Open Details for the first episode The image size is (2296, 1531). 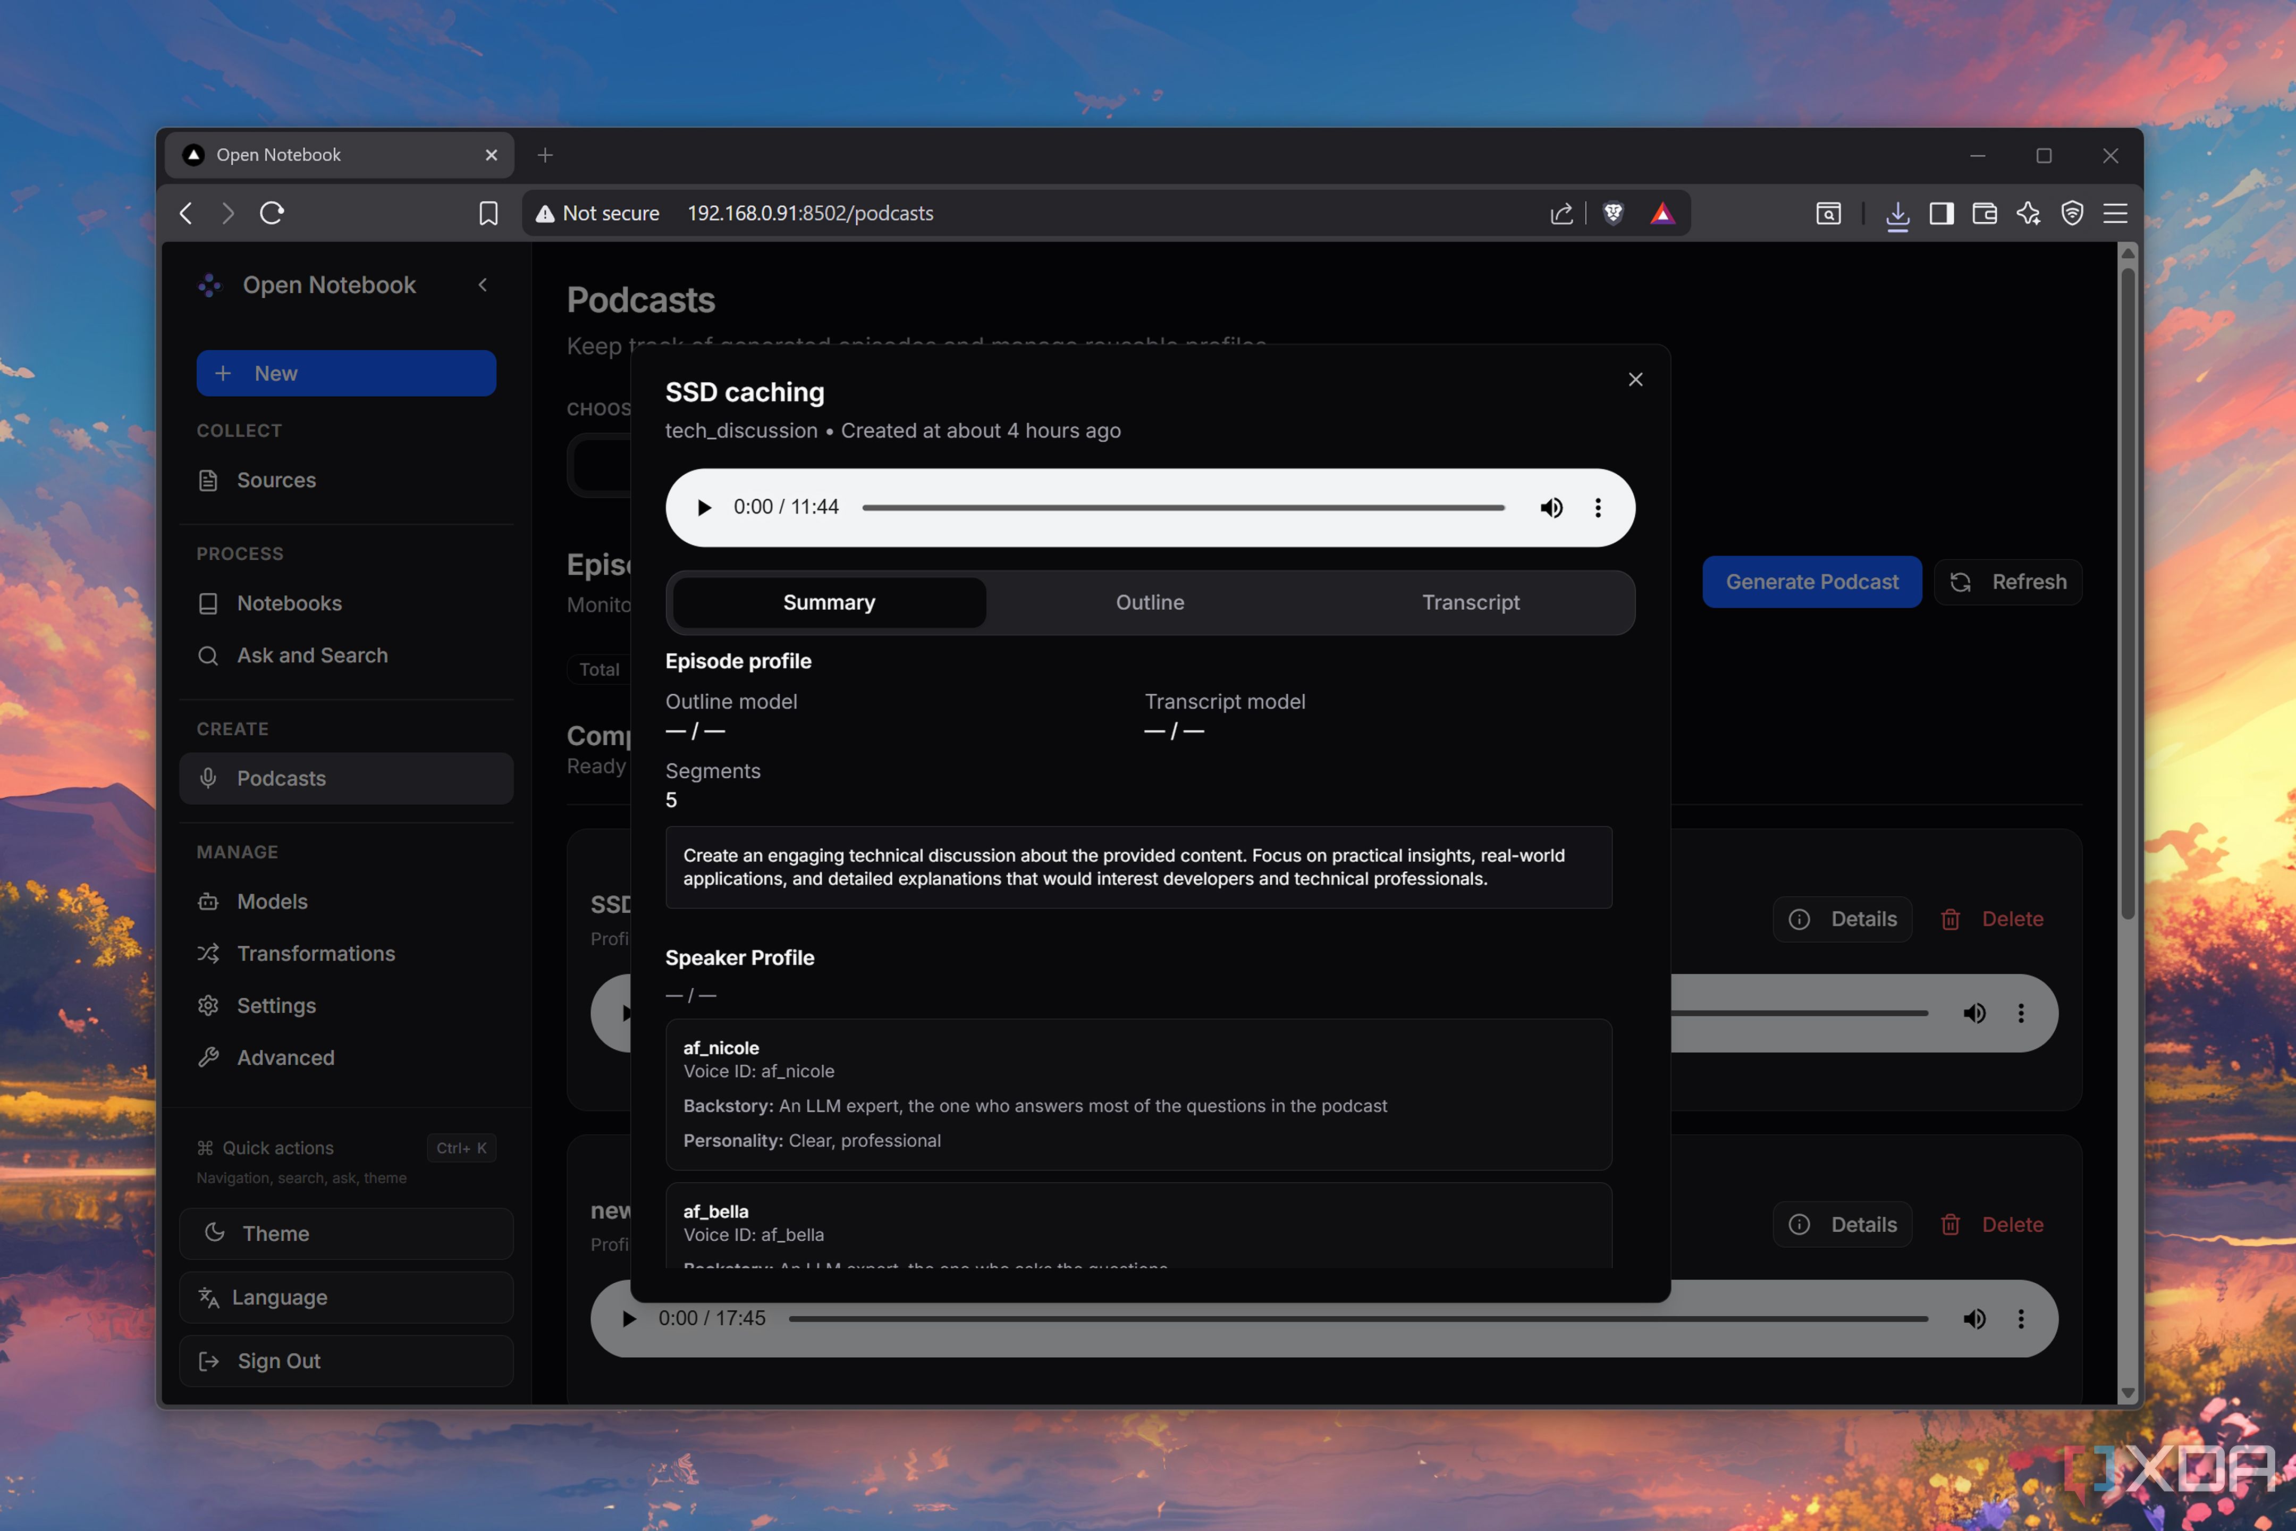point(1842,919)
